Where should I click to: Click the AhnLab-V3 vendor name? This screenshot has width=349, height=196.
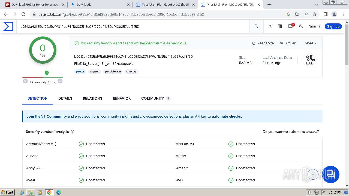(185, 144)
